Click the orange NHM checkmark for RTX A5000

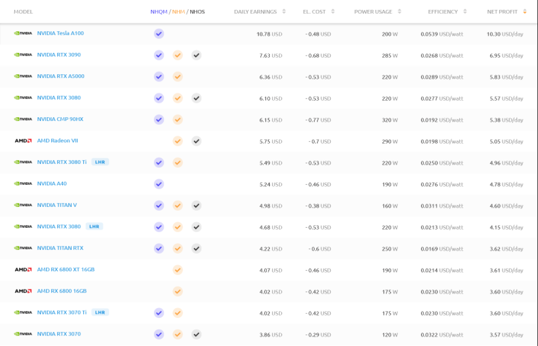[x=177, y=76]
